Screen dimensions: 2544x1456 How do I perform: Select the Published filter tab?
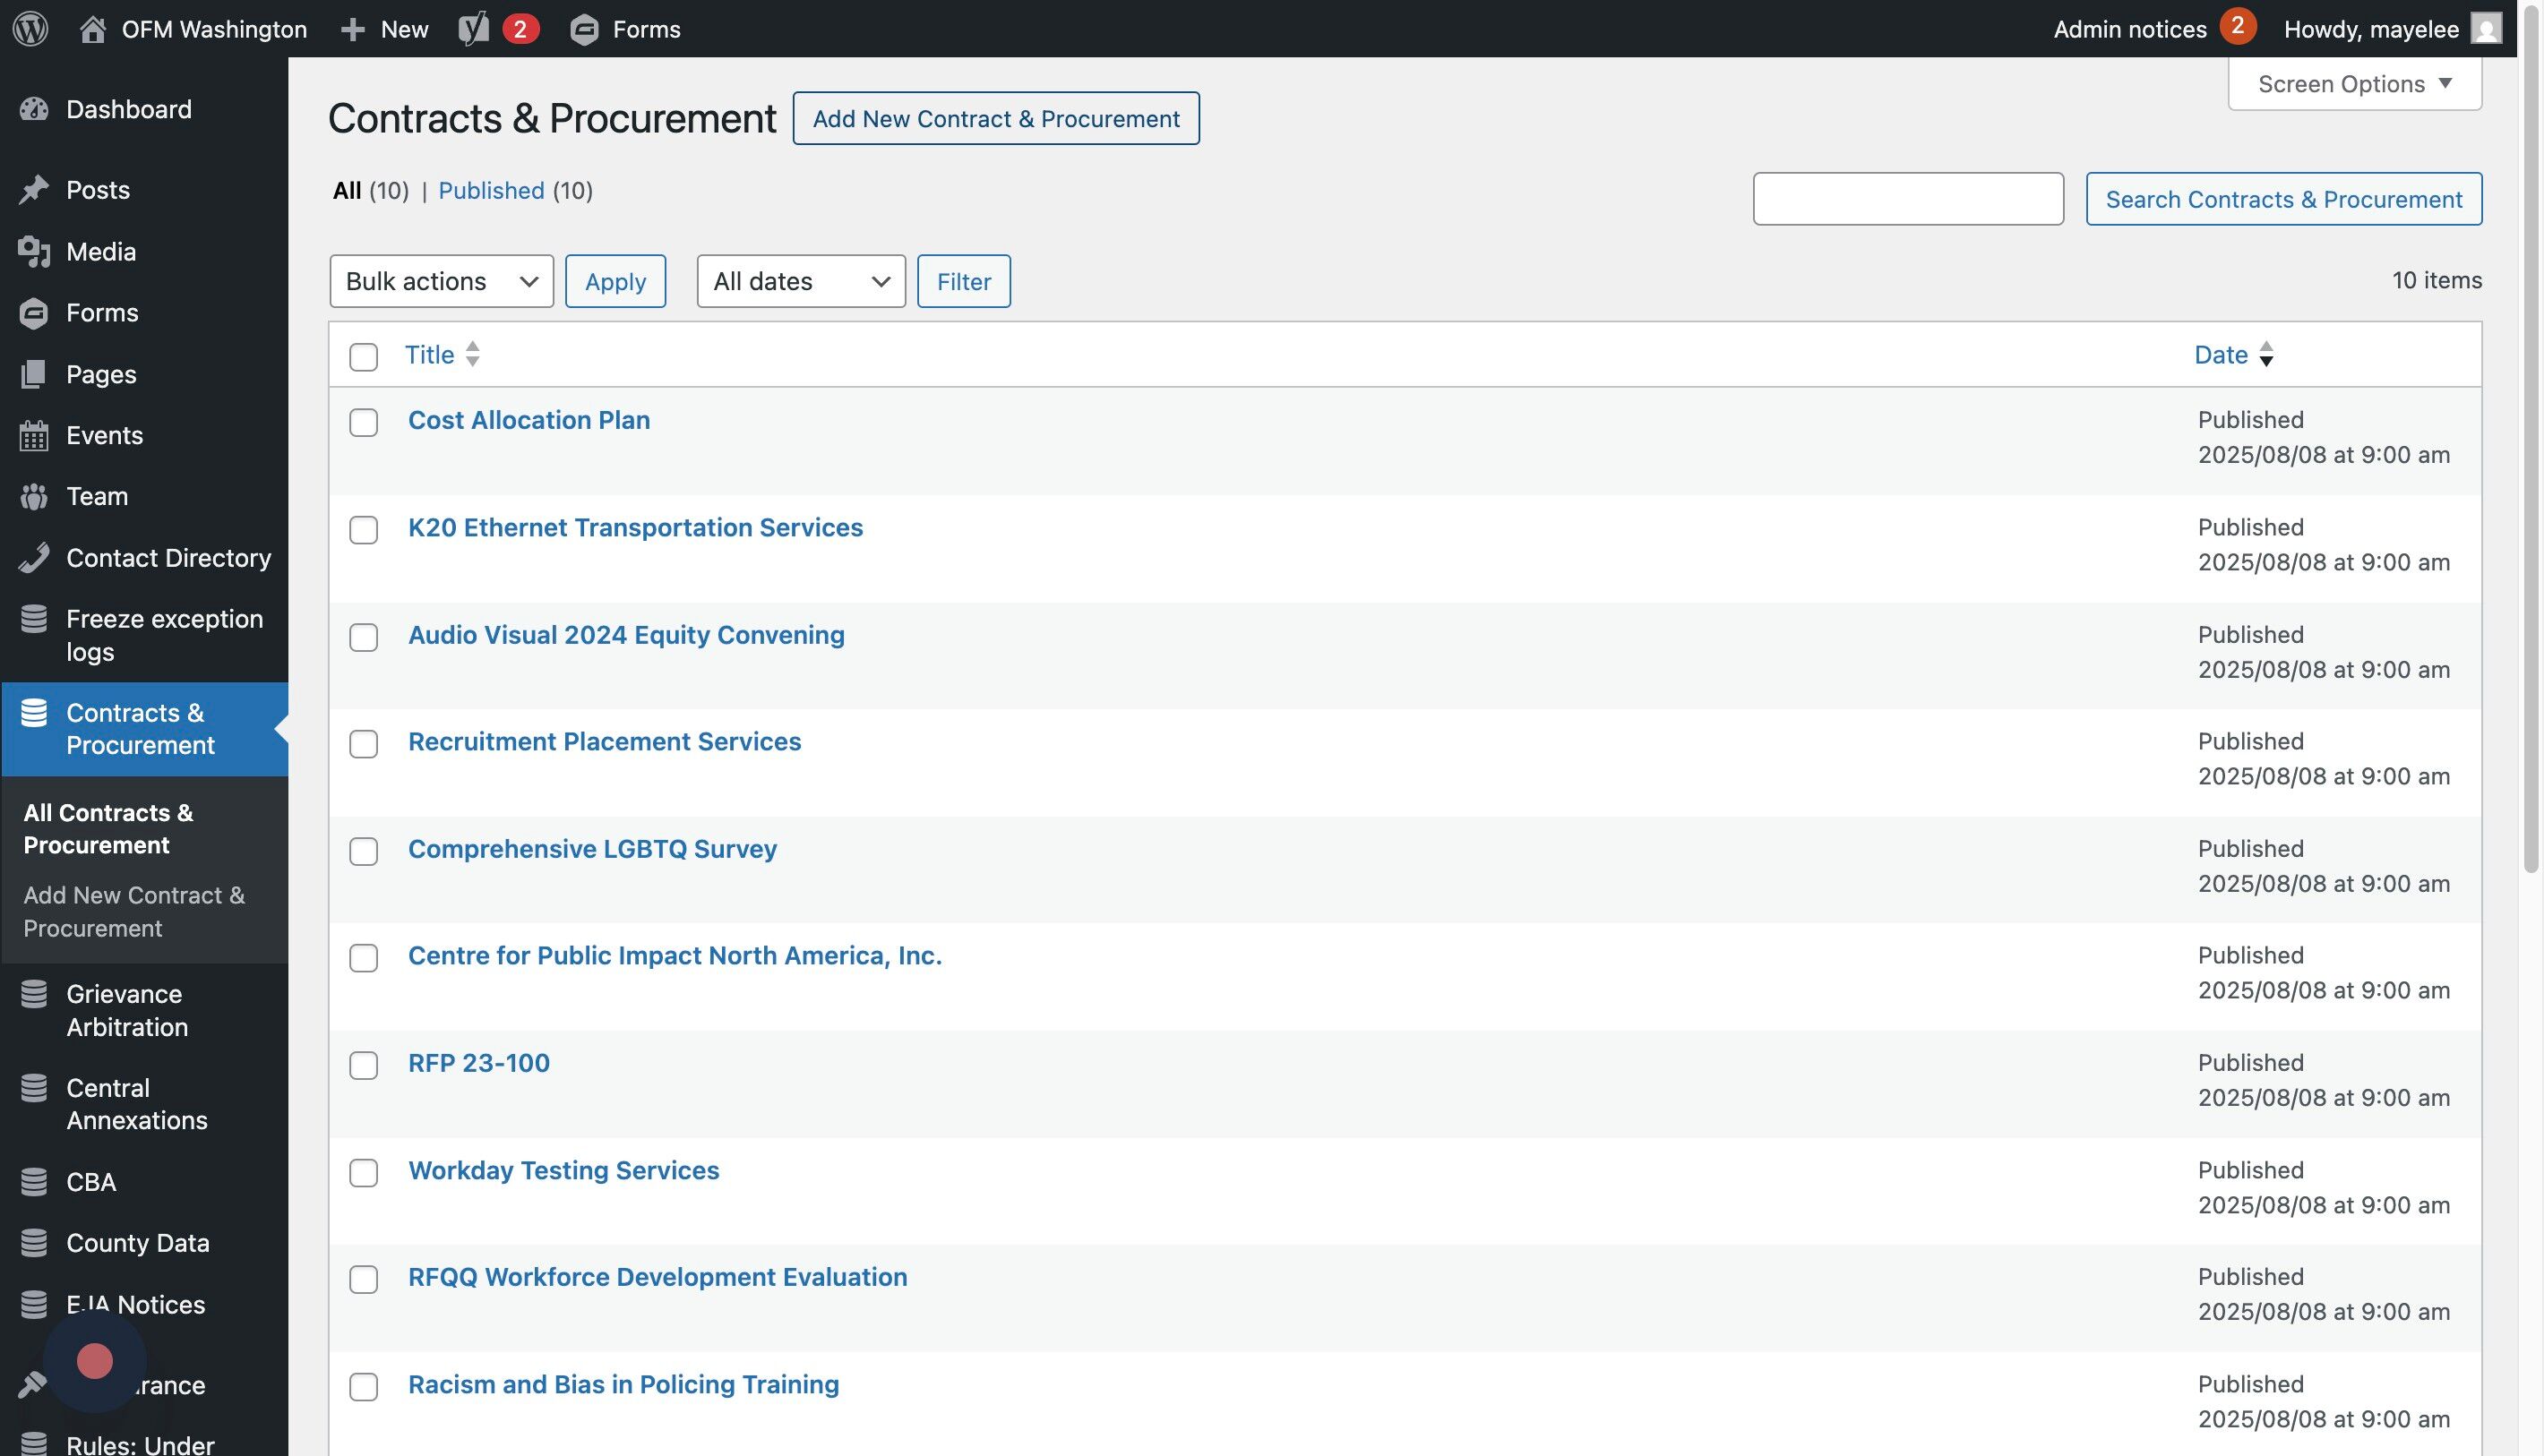pos(491,190)
